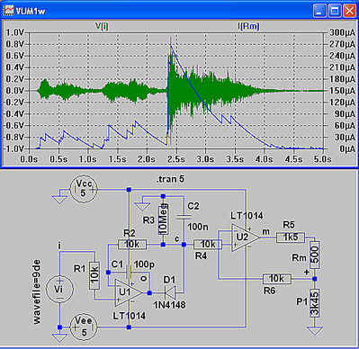Click the .tran 5 simulation directive

click(x=170, y=179)
